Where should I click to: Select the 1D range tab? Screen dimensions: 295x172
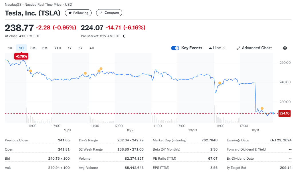(10, 48)
